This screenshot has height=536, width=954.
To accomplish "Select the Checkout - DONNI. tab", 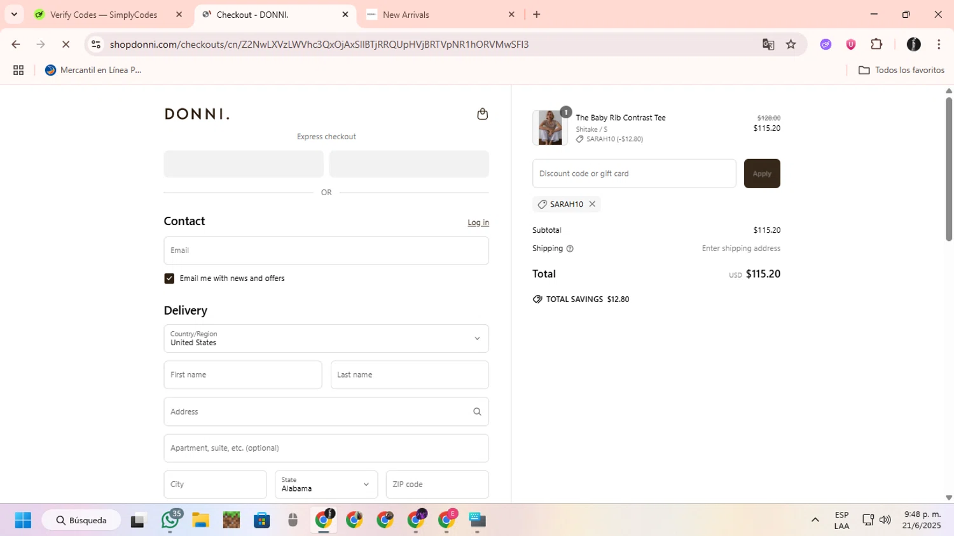I will (252, 15).
